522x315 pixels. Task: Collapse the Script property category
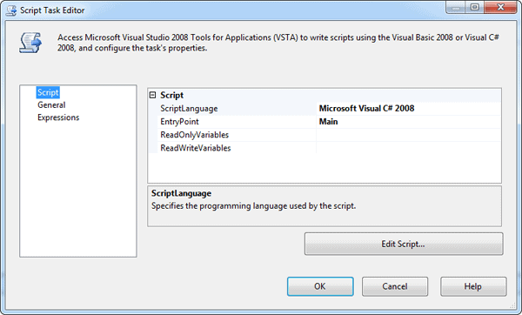[x=152, y=95]
